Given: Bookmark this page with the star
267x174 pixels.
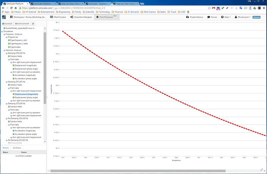Looking at the screenshot, I should 209,8.
